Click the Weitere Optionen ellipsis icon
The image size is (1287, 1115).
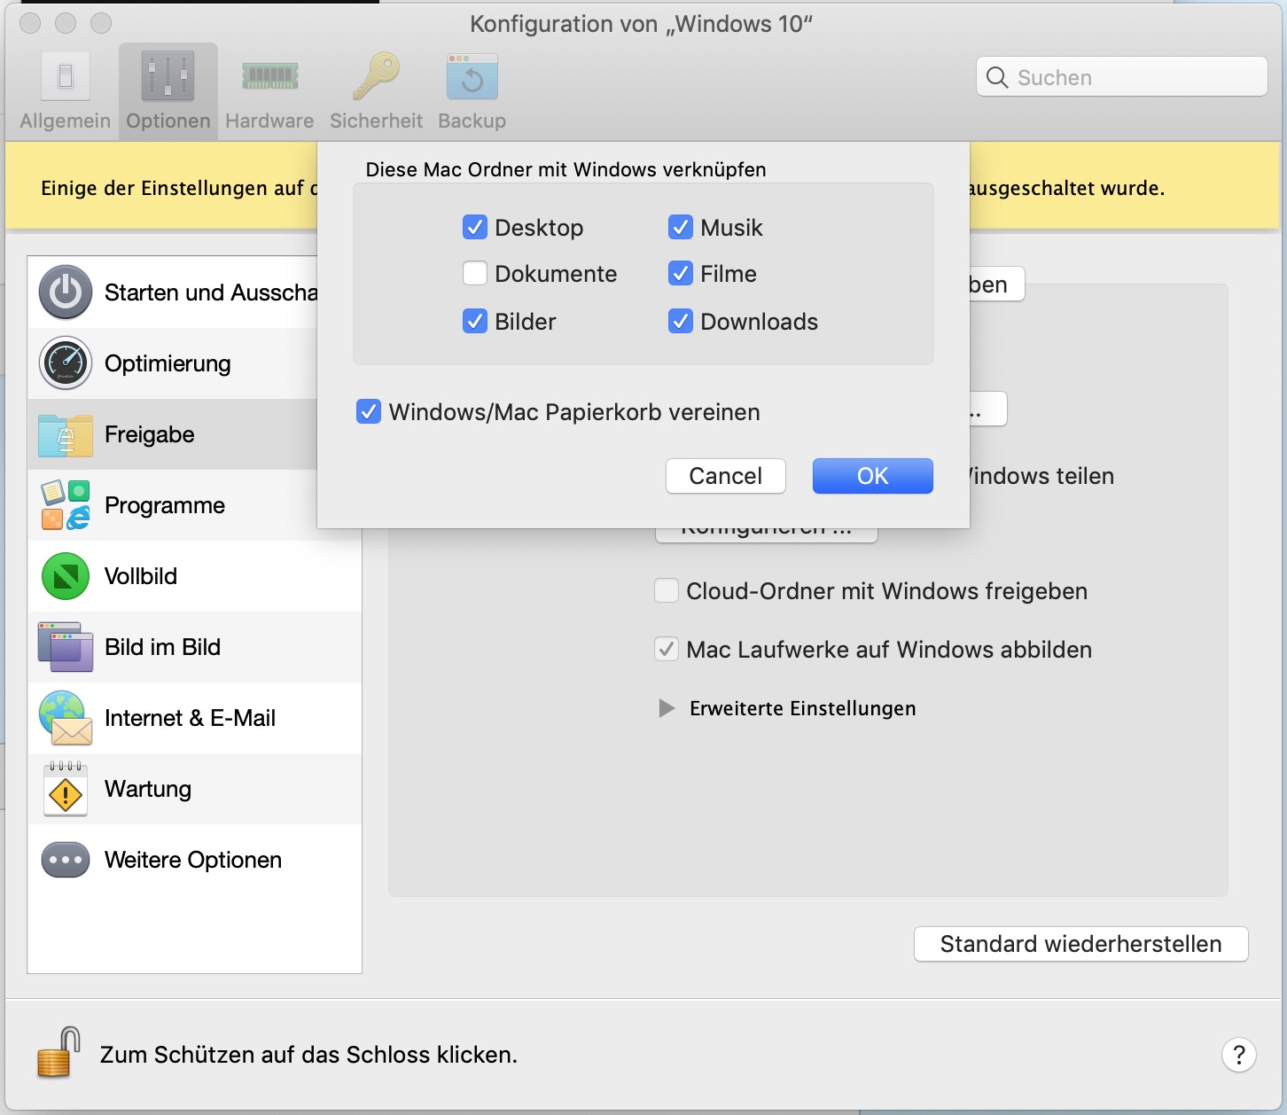coord(66,860)
